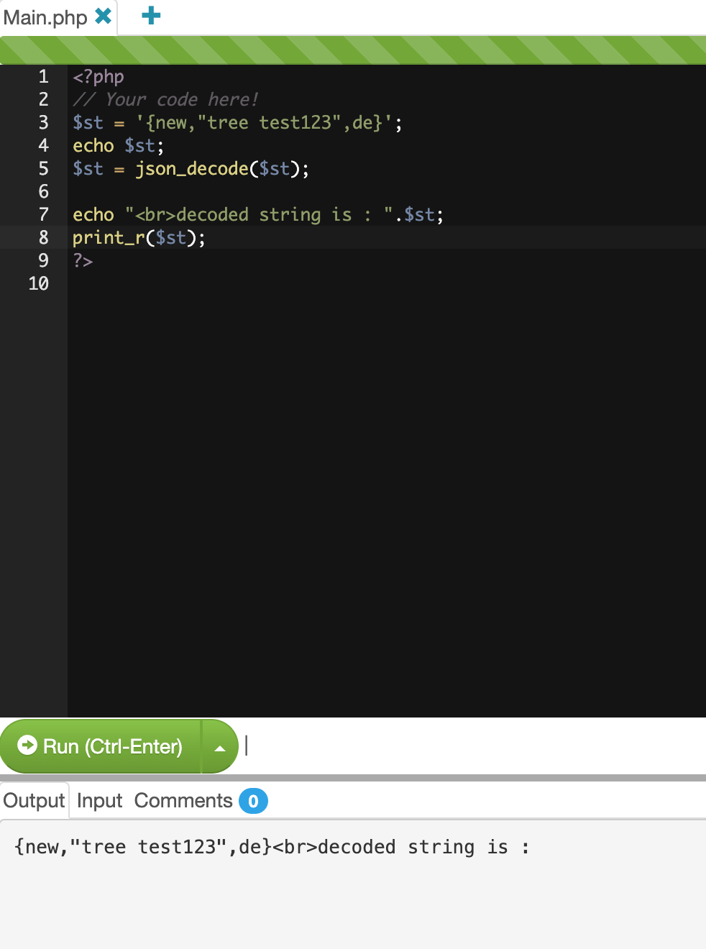Expand Run options with the caret arrow

[x=219, y=746]
